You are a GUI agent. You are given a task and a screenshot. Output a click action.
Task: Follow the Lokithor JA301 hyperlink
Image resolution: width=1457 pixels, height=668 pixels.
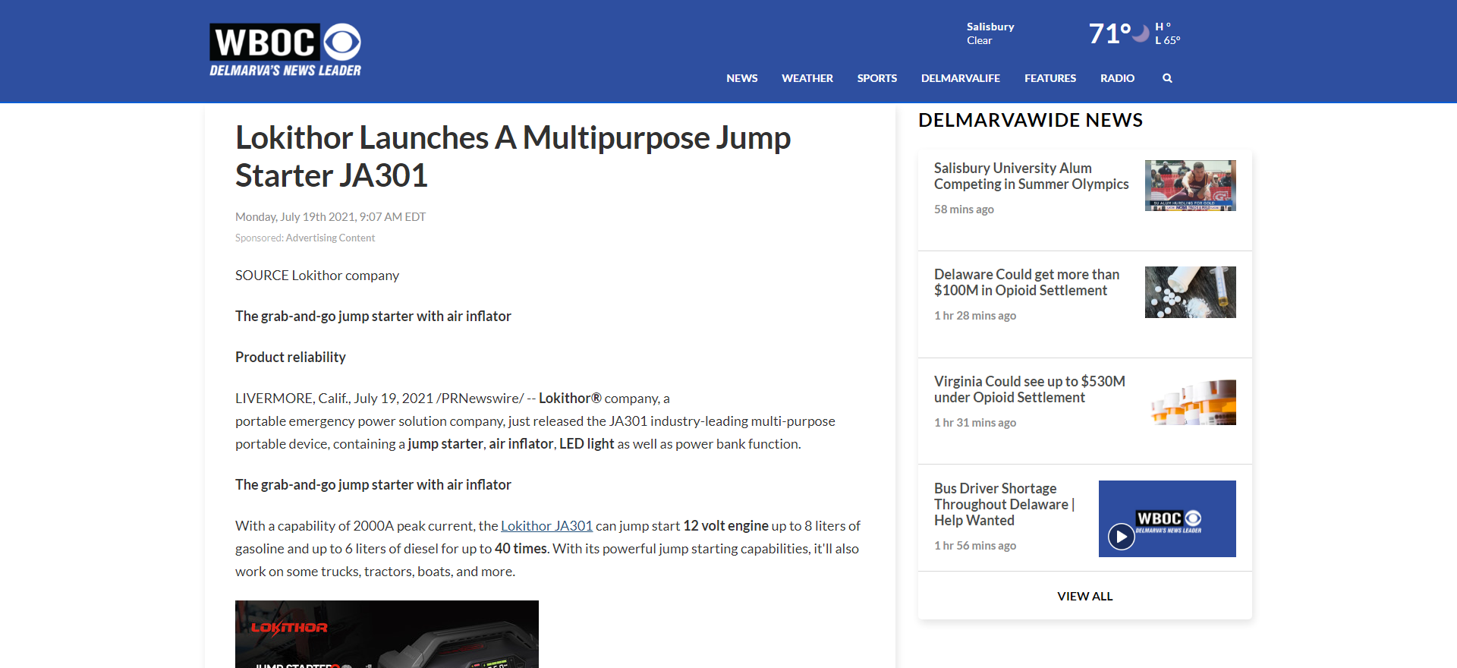pyautogui.click(x=546, y=526)
